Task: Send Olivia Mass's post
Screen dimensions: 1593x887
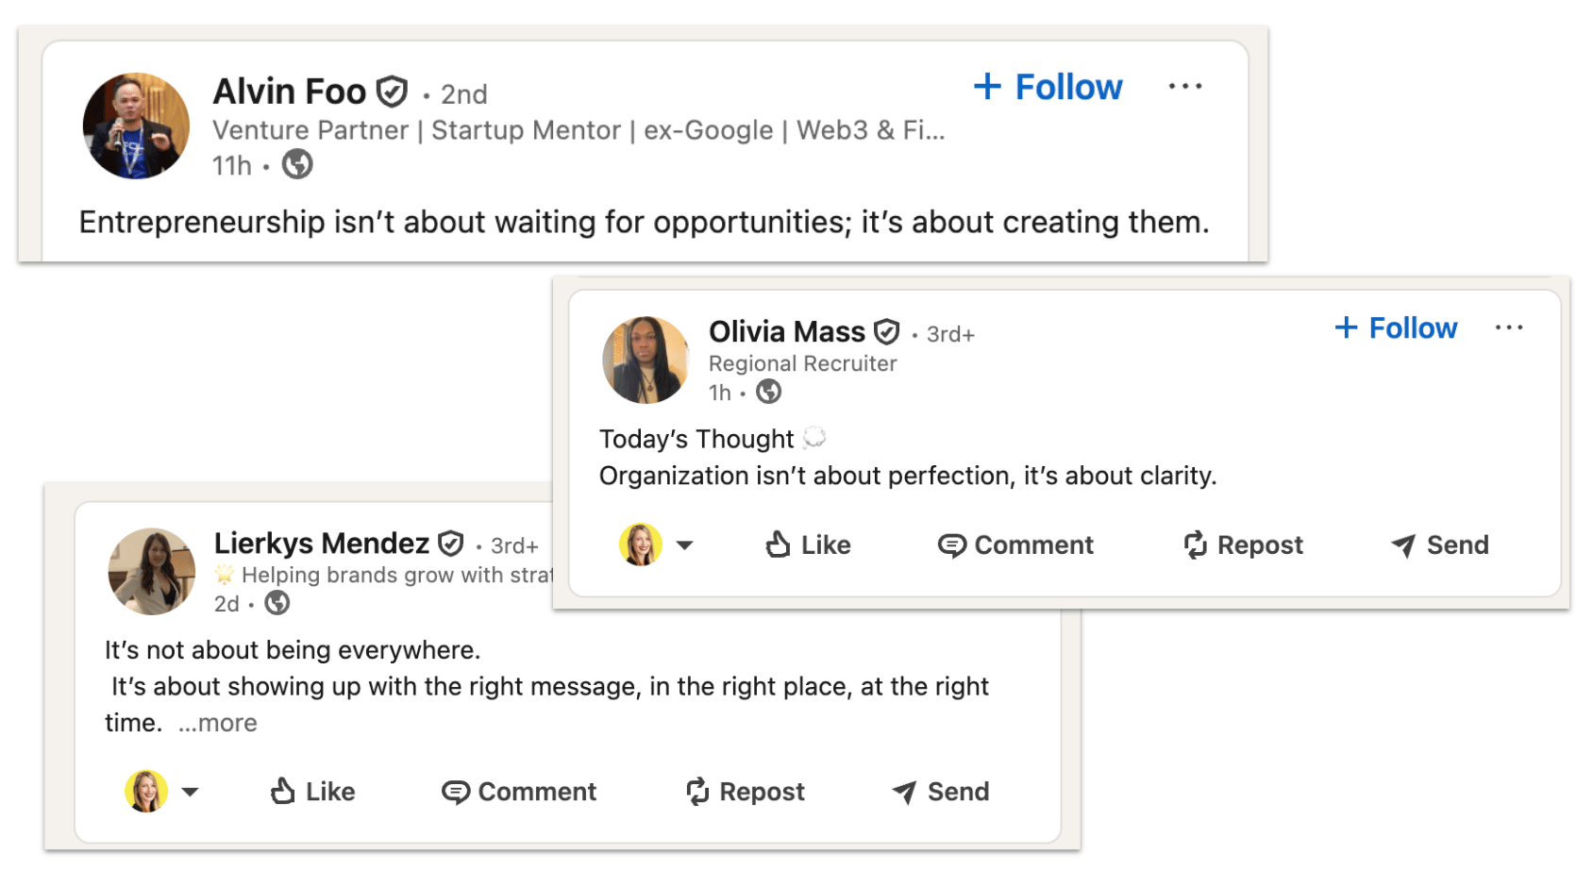Action: point(1440,545)
